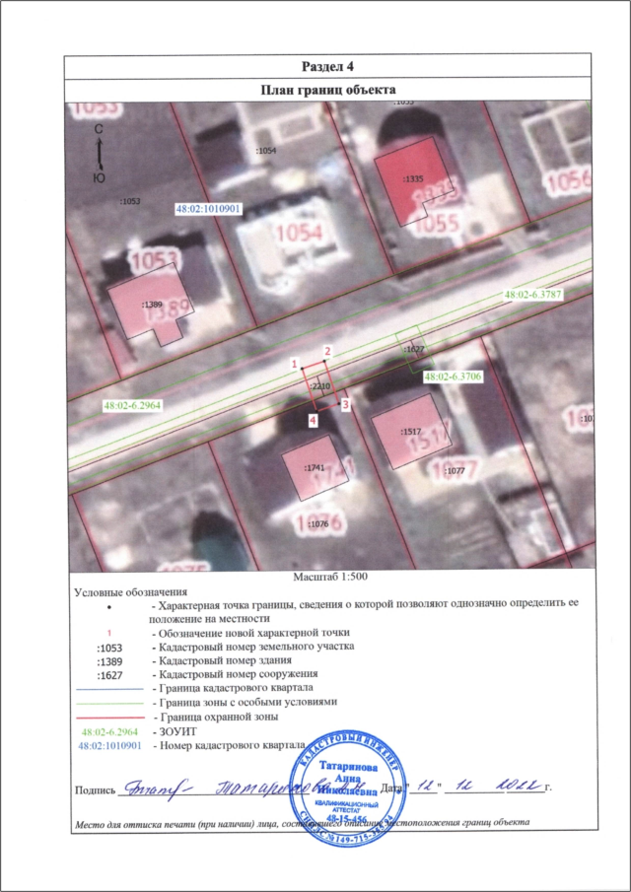631x892 pixels.
Task: Click the blue legend line sample
Action: point(109,689)
